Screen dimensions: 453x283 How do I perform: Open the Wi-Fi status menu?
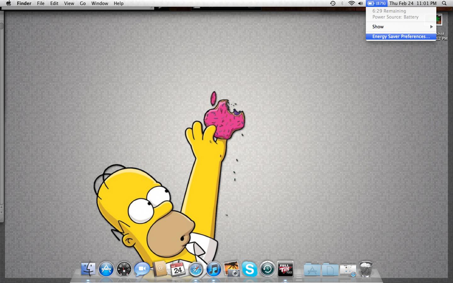(x=352, y=3)
